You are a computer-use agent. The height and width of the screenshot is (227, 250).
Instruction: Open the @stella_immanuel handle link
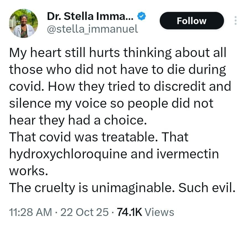(x=92, y=29)
